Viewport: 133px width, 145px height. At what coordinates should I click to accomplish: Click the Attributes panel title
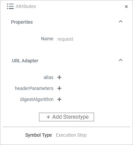click(x=26, y=6)
